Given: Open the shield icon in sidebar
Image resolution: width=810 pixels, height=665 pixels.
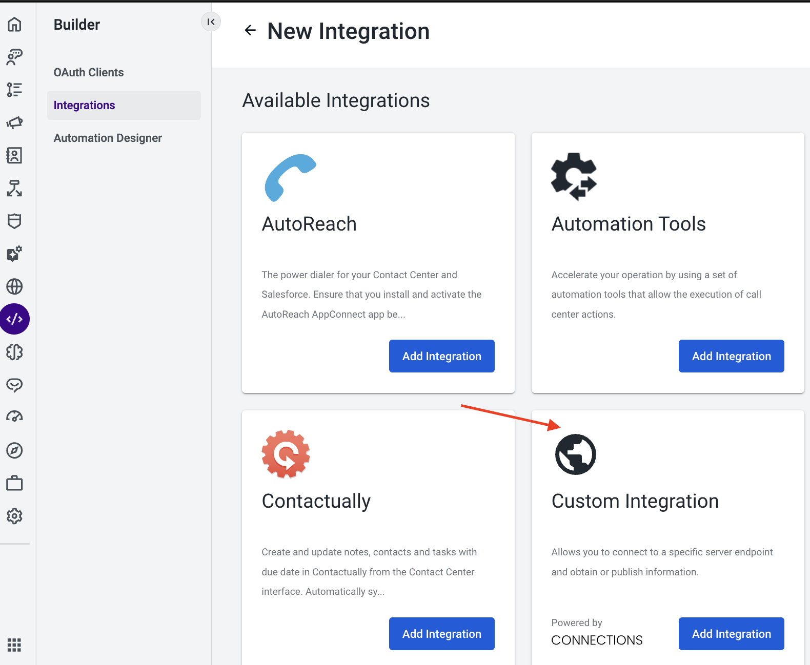Looking at the screenshot, I should 14,221.
